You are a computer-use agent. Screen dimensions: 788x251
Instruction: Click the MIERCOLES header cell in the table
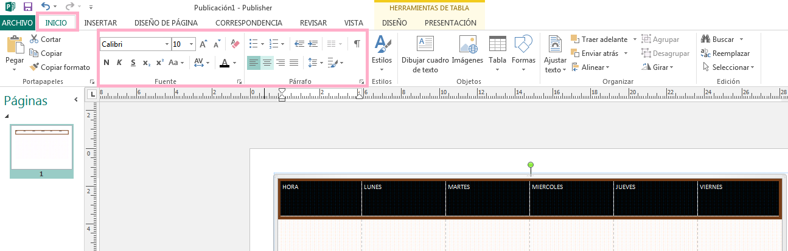click(x=571, y=198)
